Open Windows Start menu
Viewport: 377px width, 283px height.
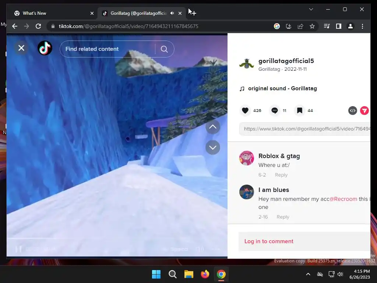[156, 274]
